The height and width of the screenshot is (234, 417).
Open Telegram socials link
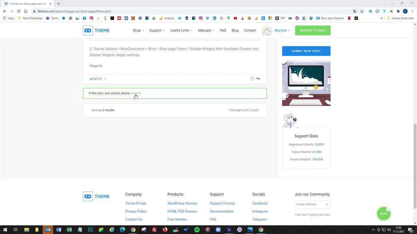click(259, 219)
